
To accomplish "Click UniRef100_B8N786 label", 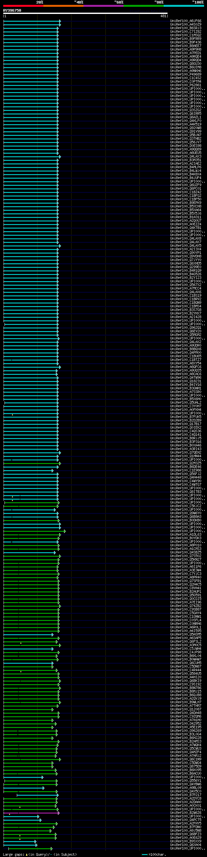I will pyautogui.click(x=186, y=688).
